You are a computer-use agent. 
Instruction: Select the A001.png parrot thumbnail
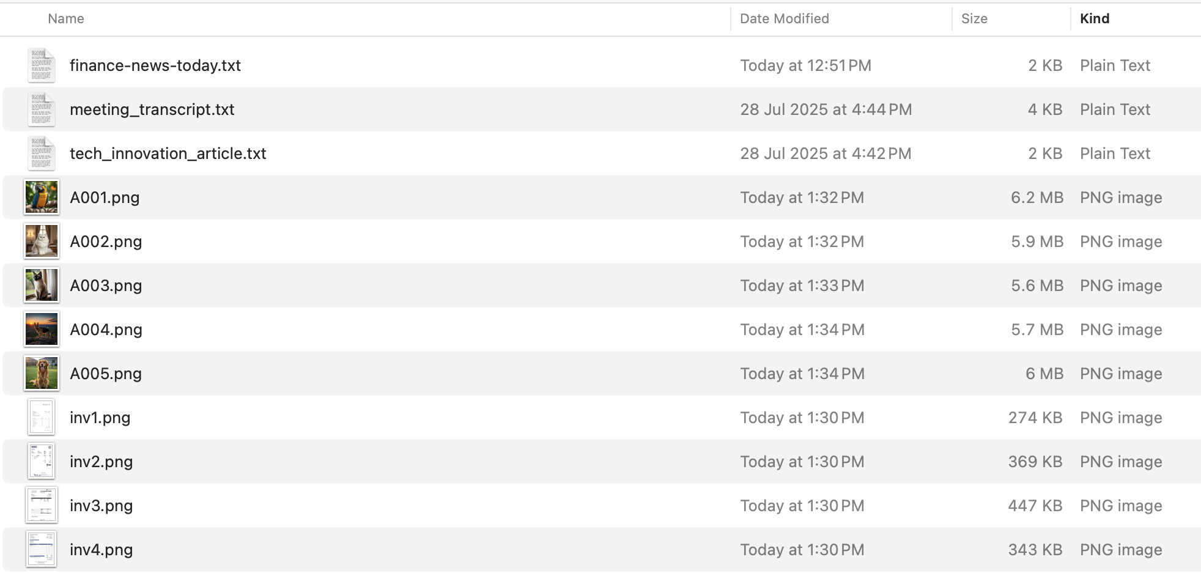(x=42, y=198)
